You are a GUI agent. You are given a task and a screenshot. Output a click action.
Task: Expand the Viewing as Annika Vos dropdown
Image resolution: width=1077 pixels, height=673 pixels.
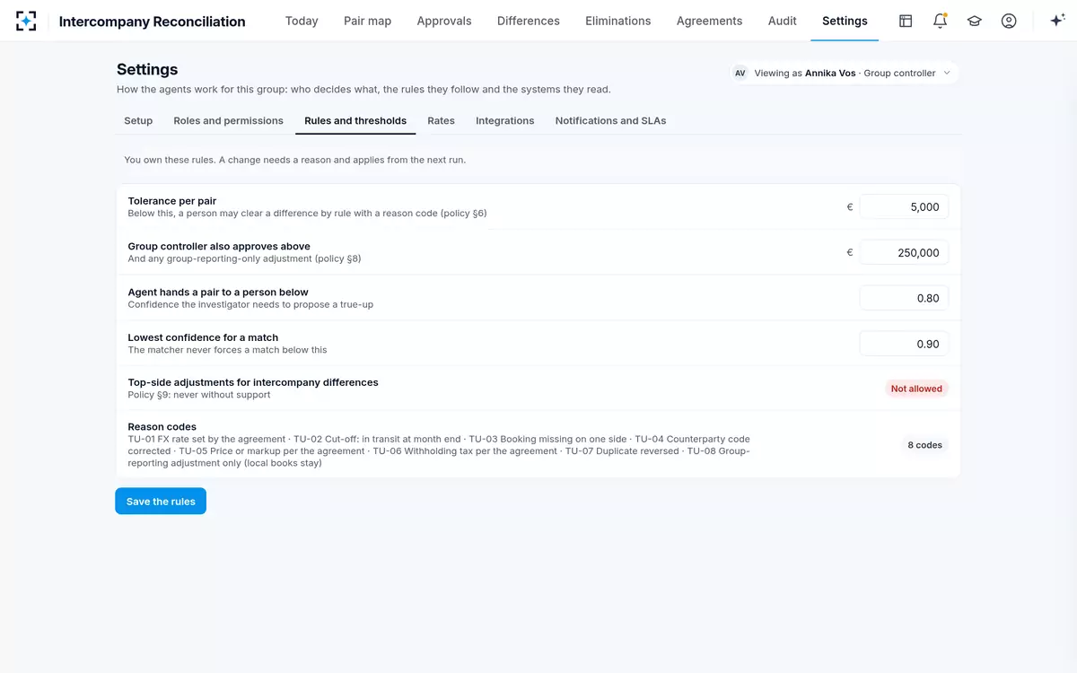pyautogui.click(x=845, y=74)
